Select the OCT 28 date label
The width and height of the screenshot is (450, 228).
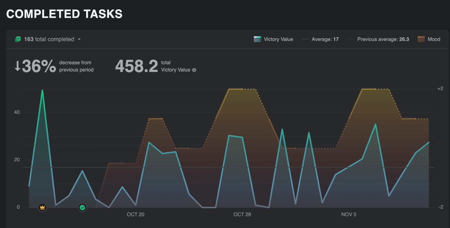point(242,214)
